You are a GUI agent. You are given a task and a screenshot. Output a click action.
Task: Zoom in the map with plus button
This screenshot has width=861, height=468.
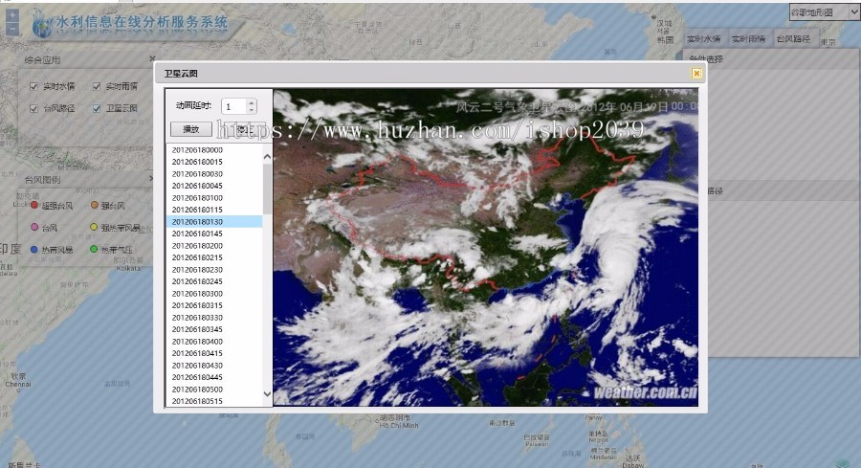[12, 15]
